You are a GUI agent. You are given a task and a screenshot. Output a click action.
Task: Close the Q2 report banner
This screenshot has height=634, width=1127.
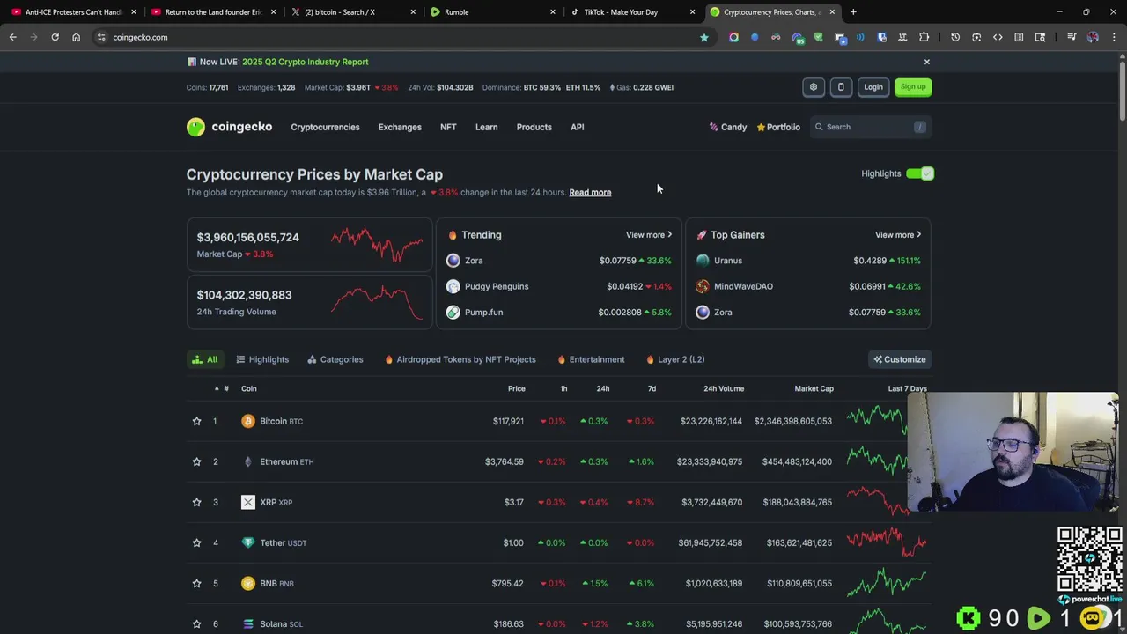[x=926, y=62]
